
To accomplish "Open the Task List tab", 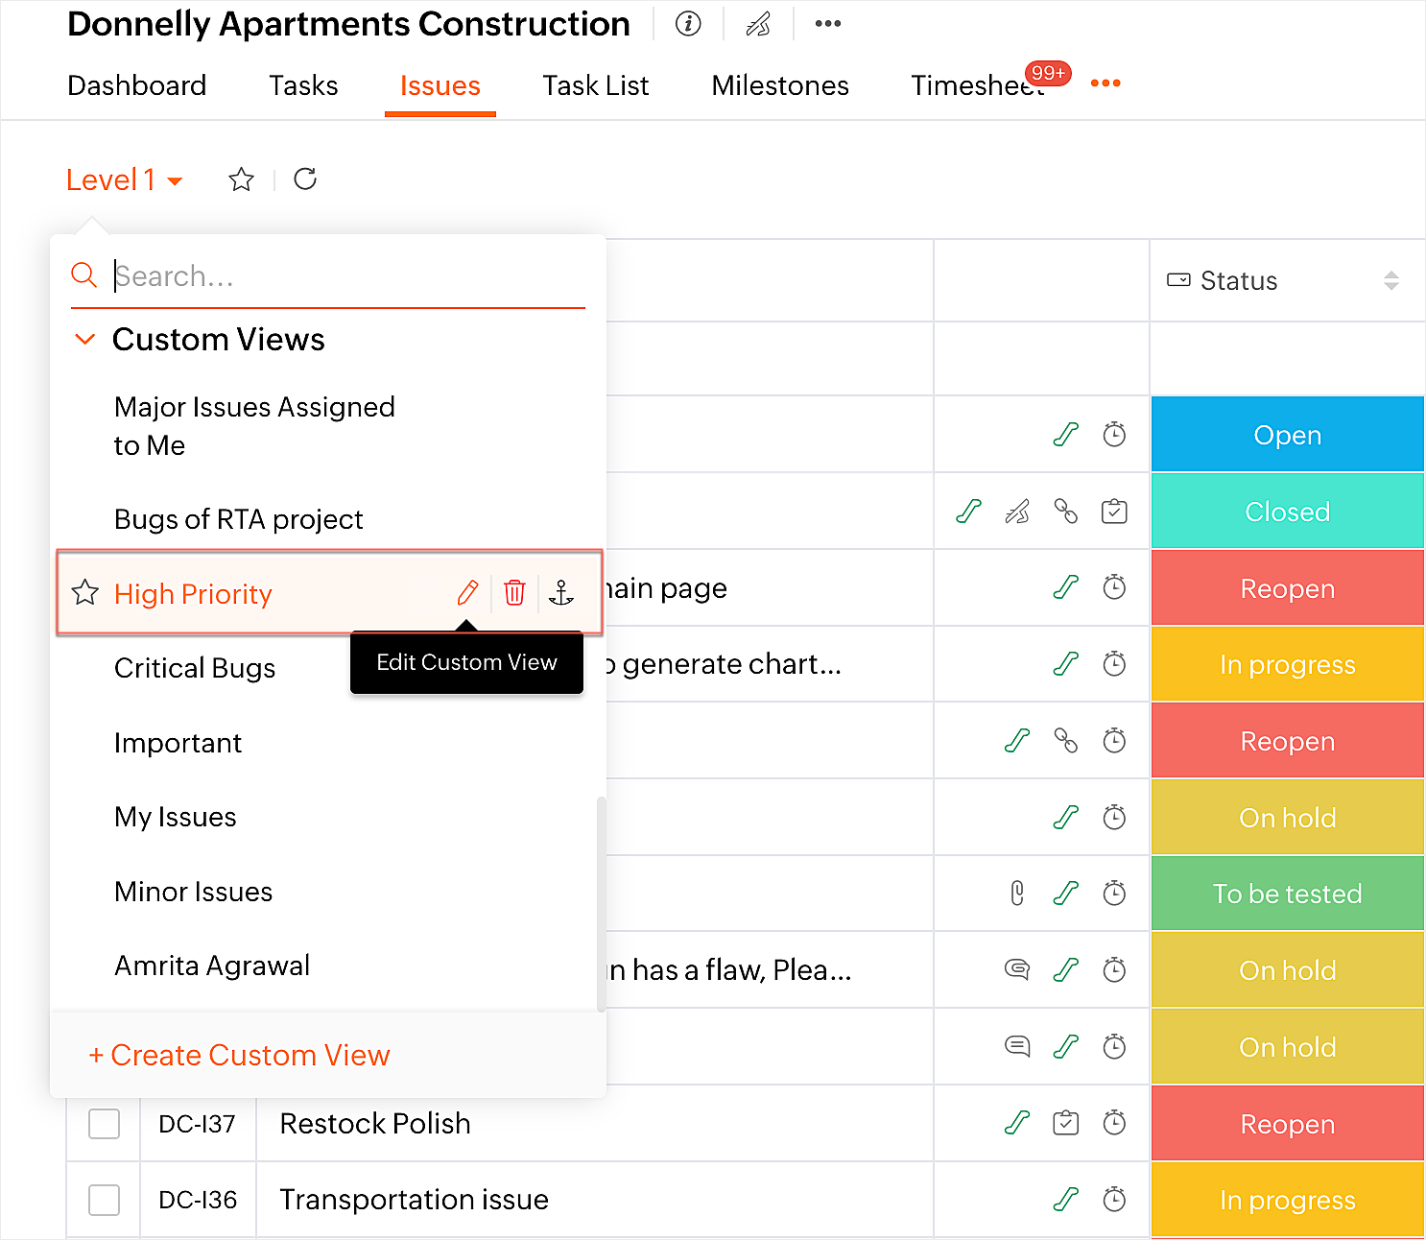I will tap(595, 85).
